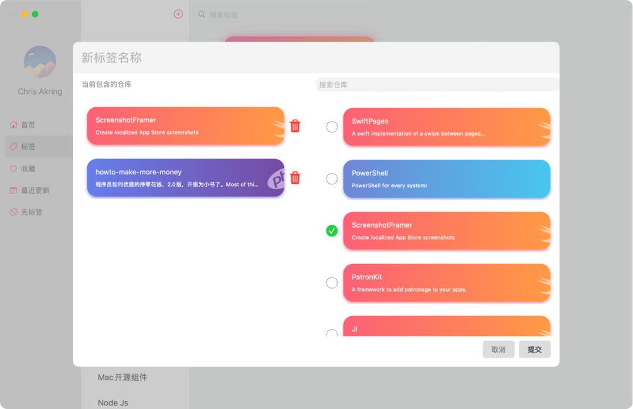Click the 最近更新 calendar icon in sidebar
The width and height of the screenshot is (633, 409).
point(13,190)
